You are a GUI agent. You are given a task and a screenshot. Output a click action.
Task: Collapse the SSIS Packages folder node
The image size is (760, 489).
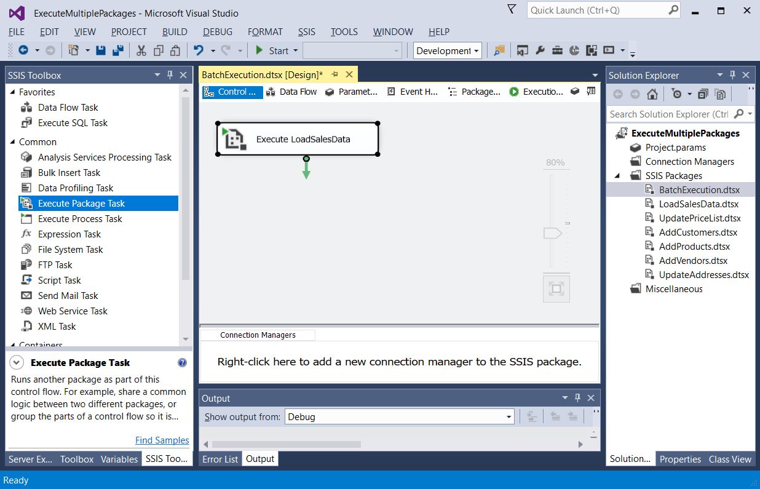coord(618,175)
